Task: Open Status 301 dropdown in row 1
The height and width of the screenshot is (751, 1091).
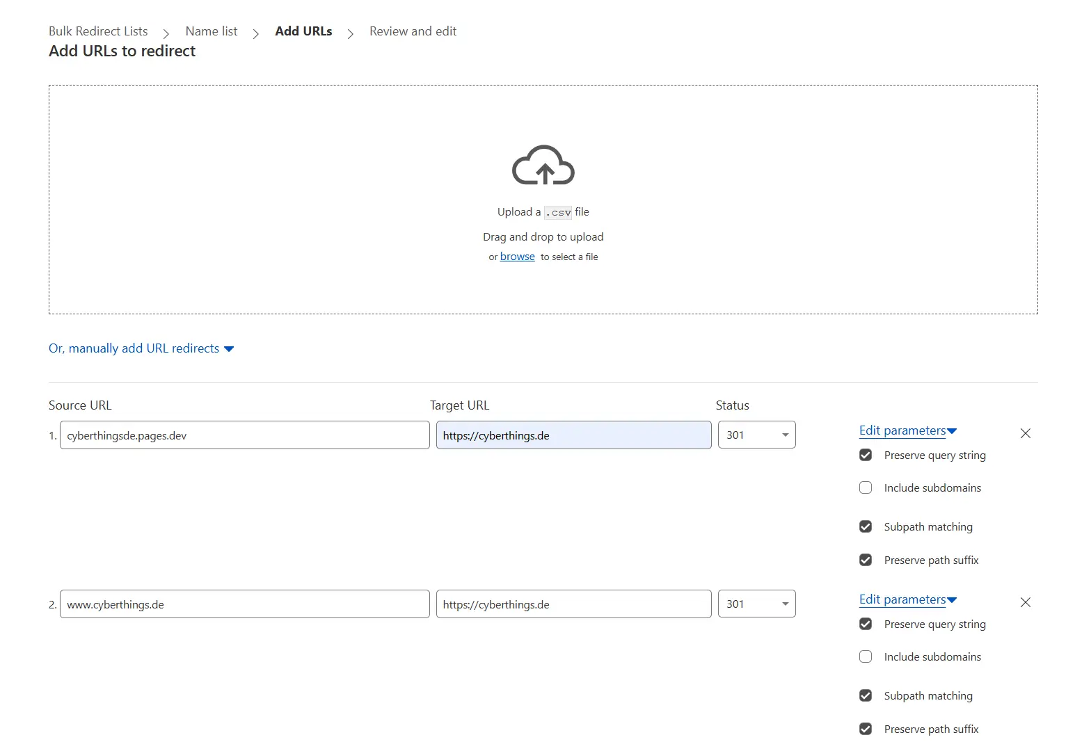Action: coord(757,435)
